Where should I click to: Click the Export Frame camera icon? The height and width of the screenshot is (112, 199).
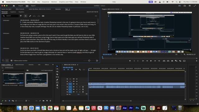172,61
